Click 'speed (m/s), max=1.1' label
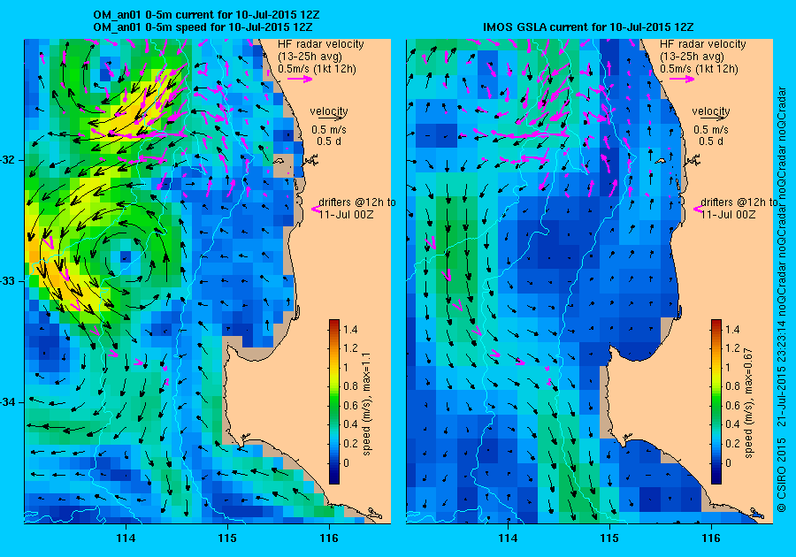 point(367,404)
